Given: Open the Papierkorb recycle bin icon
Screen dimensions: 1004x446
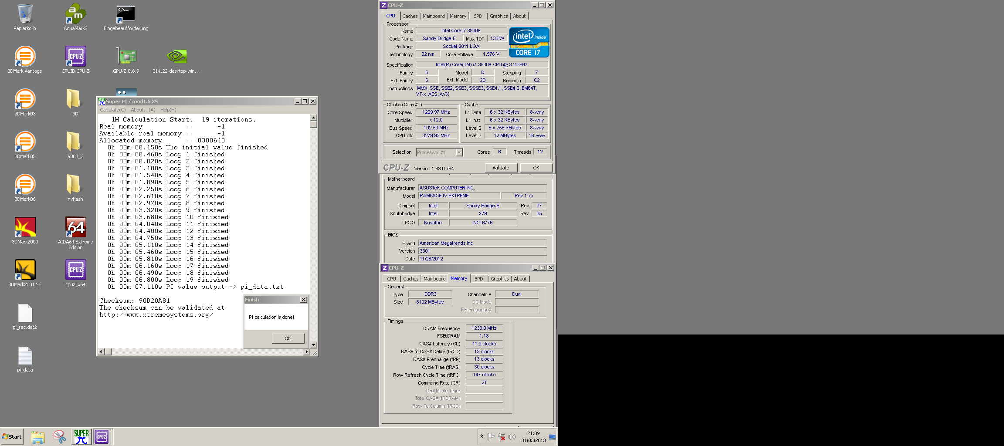Looking at the screenshot, I should pyautogui.click(x=25, y=17).
